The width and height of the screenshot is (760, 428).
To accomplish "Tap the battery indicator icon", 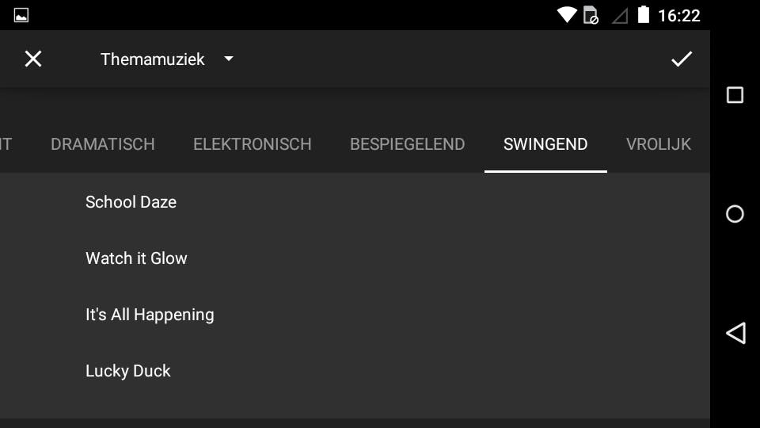I will [644, 15].
